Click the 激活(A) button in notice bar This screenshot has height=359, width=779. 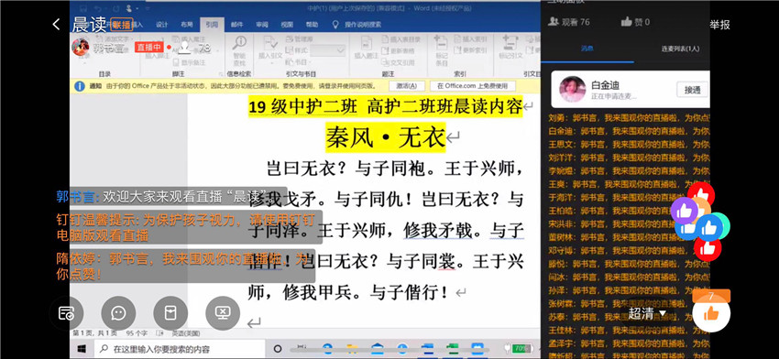pos(406,86)
